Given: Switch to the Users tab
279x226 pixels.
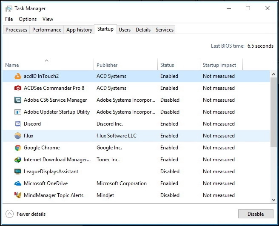Looking at the screenshot, I should tap(125, 29).
